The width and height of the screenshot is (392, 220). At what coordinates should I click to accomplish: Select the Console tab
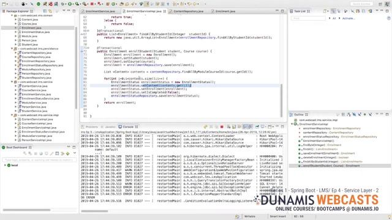pos(128,127)
